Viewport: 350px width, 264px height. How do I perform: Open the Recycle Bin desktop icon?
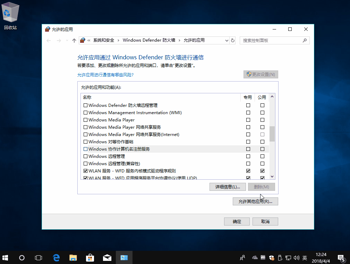10,16
